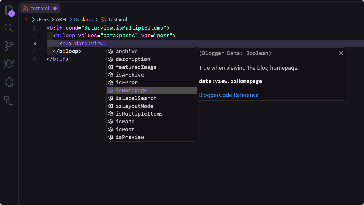Click the gear icon beside isError
Image resolution: width=364 pixels, height=205 pixels.
click(x=111, y=83)
